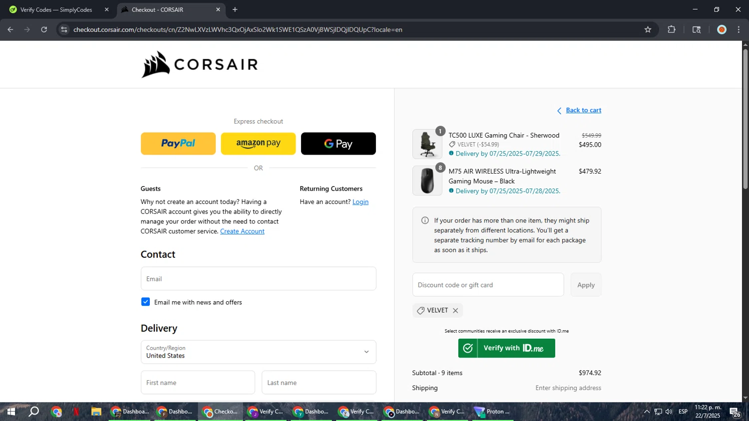Apply the discount code
This screenshot has width=749, height=421.
pyautogui.click(x=586, y=285)
